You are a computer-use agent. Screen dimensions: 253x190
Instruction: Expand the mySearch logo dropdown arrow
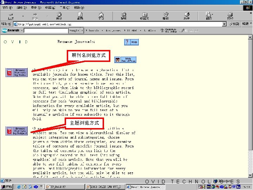coord(22,30)
